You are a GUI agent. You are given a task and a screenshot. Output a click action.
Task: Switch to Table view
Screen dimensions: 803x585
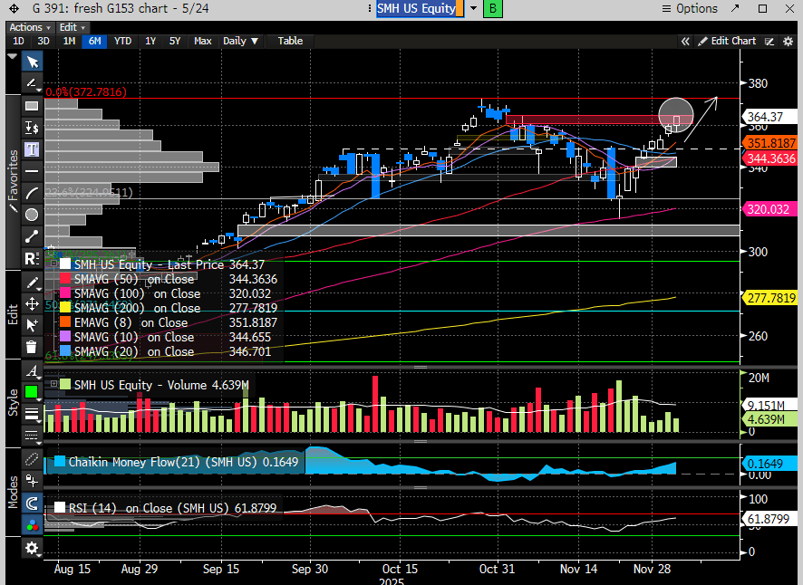290,41
